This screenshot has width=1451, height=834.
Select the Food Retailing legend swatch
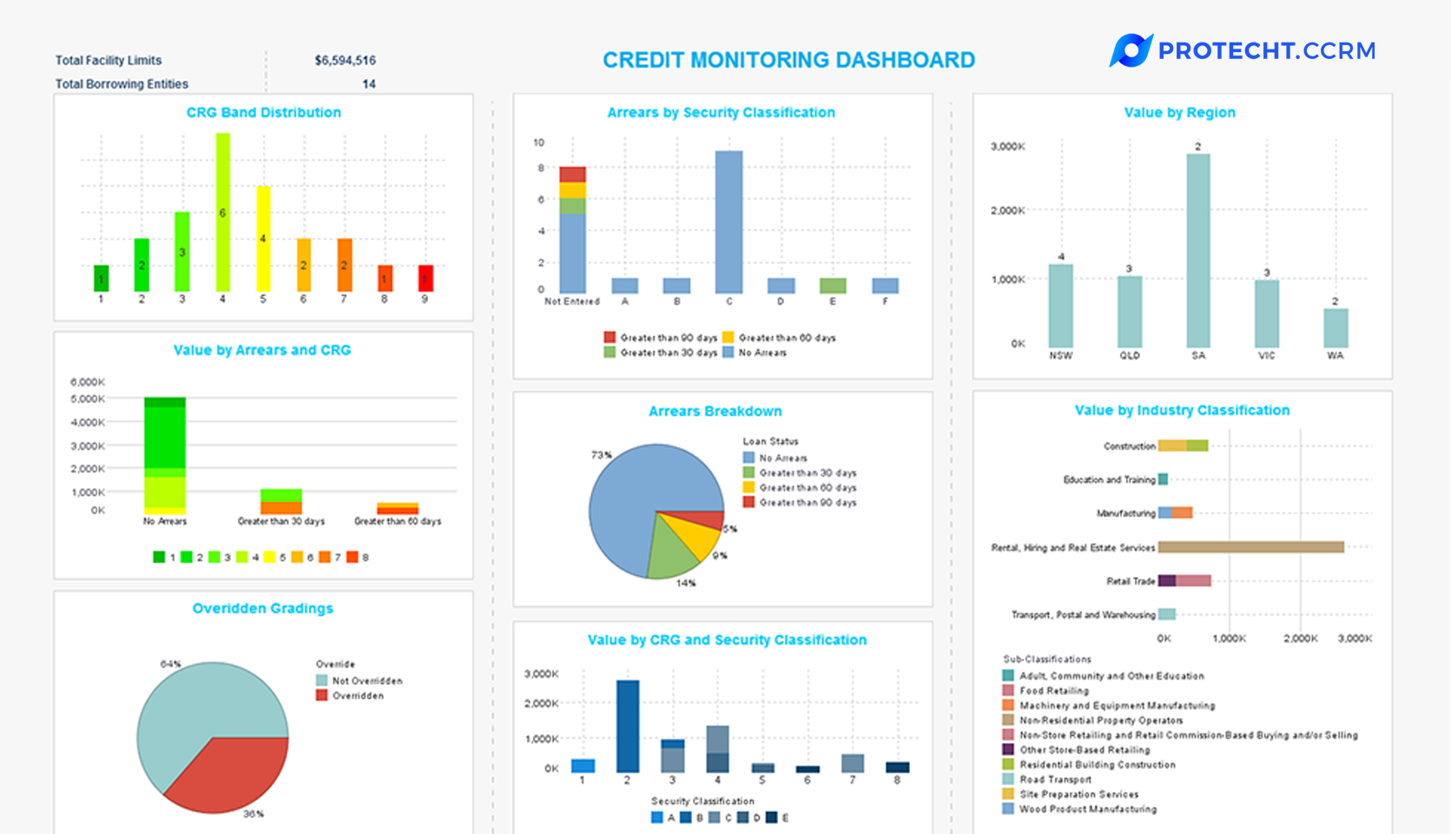[x=1006, y=690]
